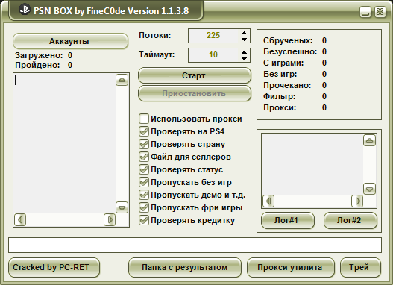Click the Таймаут: label
Image resolution: width=393 pixels, height=285 pixels.
click(157, 54)
